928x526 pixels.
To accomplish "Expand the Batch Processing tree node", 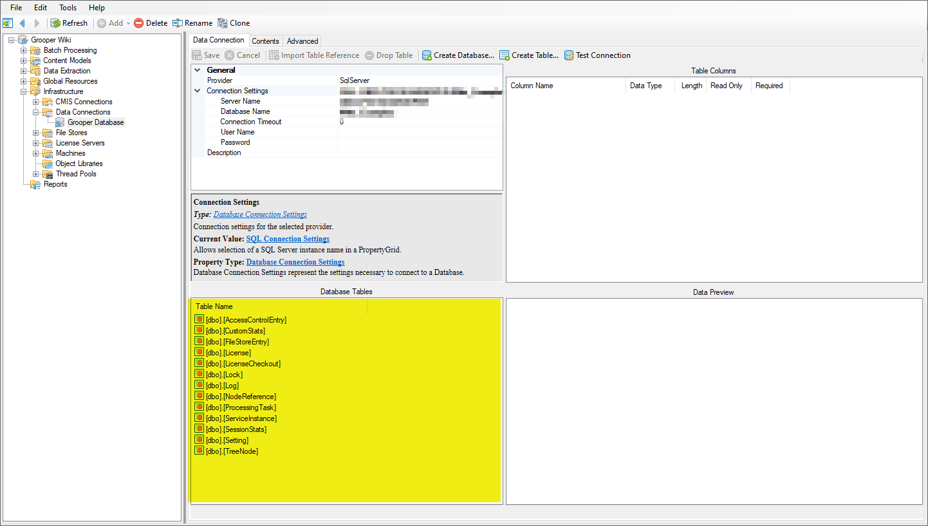I will (24, 50).
